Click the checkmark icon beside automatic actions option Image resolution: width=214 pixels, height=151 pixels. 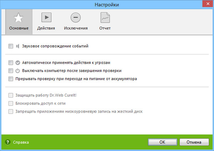pyautogui.click(x=18, y=62)
